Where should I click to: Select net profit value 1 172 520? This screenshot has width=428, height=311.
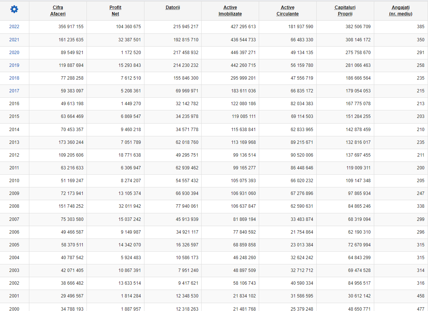point(131,53)
